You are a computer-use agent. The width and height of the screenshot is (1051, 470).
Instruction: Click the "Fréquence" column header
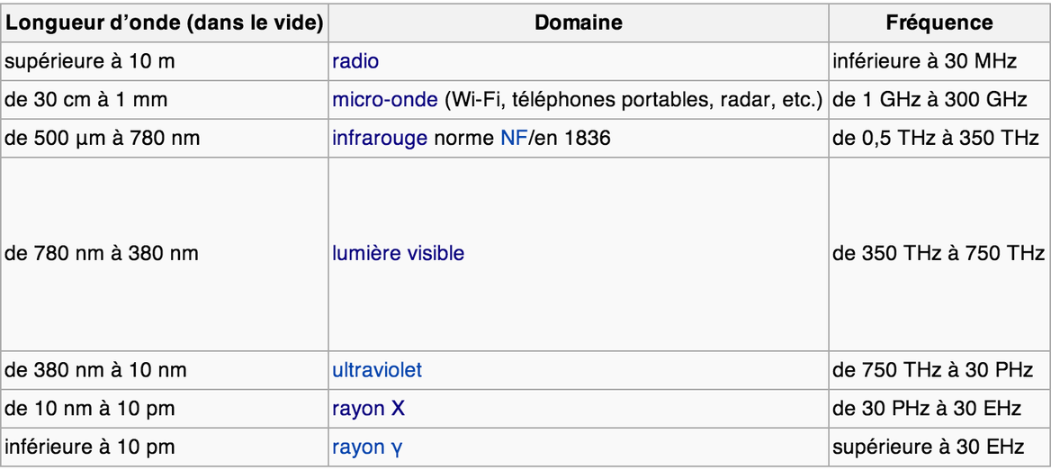coord(939,23)
